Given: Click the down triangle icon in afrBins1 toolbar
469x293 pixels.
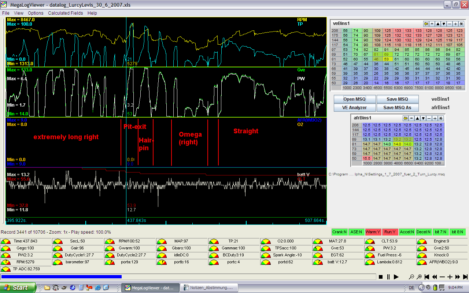Looking at the screenshot, I should (x=423, y=118).
